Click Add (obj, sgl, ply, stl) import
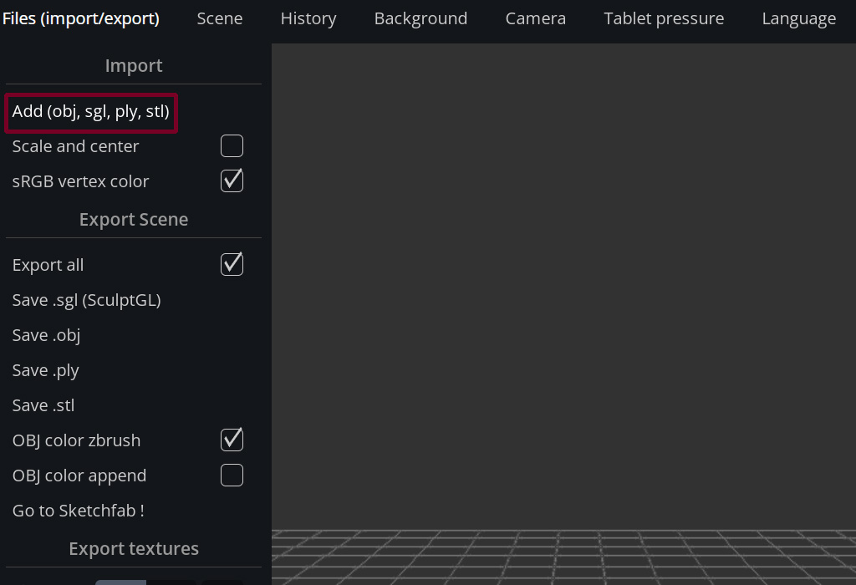 pos(91,112)
